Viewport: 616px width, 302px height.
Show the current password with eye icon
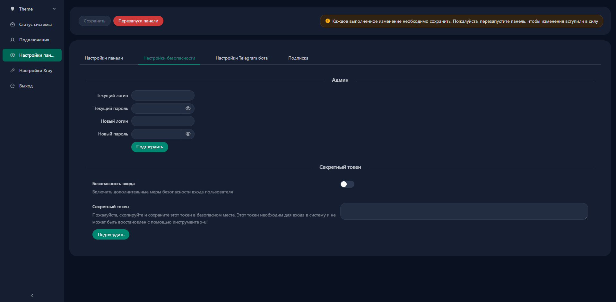188,108
